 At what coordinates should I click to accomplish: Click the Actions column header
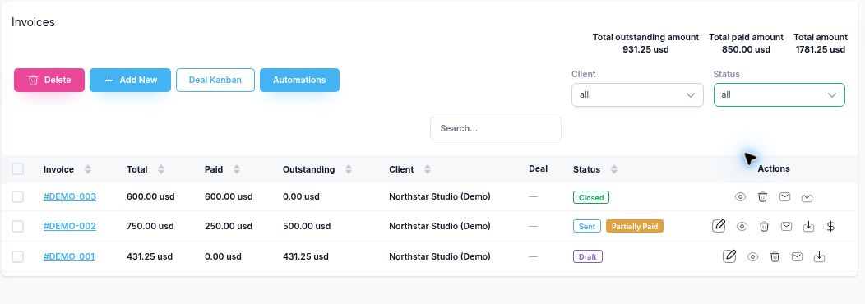tap(774, 168)
